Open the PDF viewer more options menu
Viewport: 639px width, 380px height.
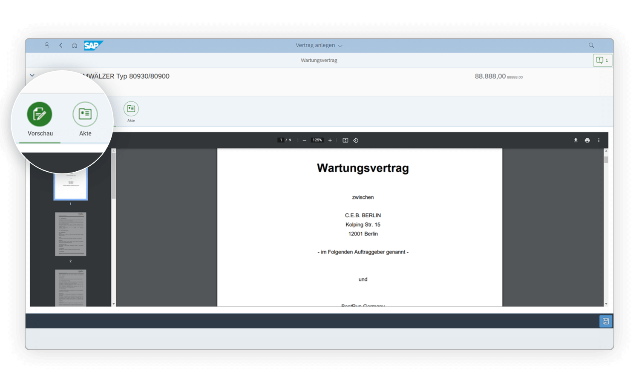click(x=599, y=140)
